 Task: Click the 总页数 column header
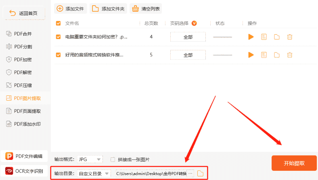coord(151,23)
